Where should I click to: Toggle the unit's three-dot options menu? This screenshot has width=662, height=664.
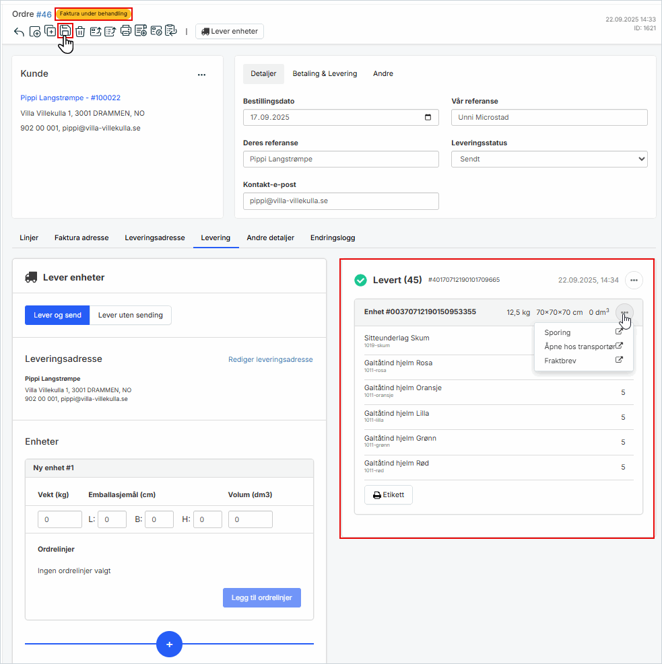tap(624, 312)
